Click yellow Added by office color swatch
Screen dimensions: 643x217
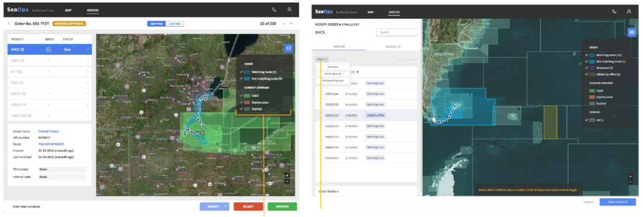[593, 74]
